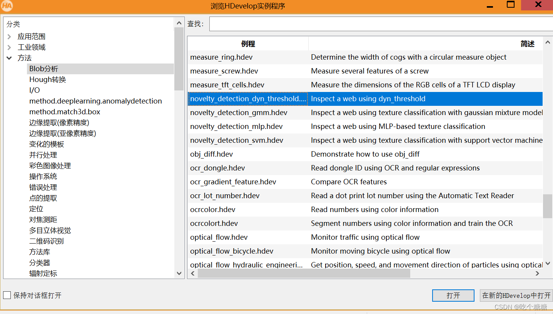553x314 pixels.
Task: Select optical_flow_bicycle.hdev example
Action: tap(365, 251)
